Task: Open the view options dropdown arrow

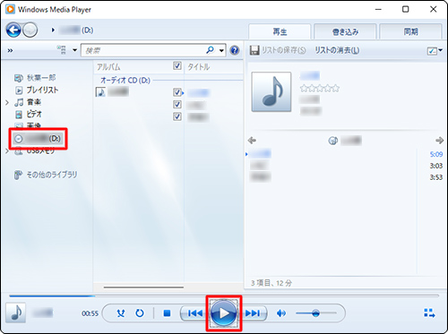Action: pos(75,50)
